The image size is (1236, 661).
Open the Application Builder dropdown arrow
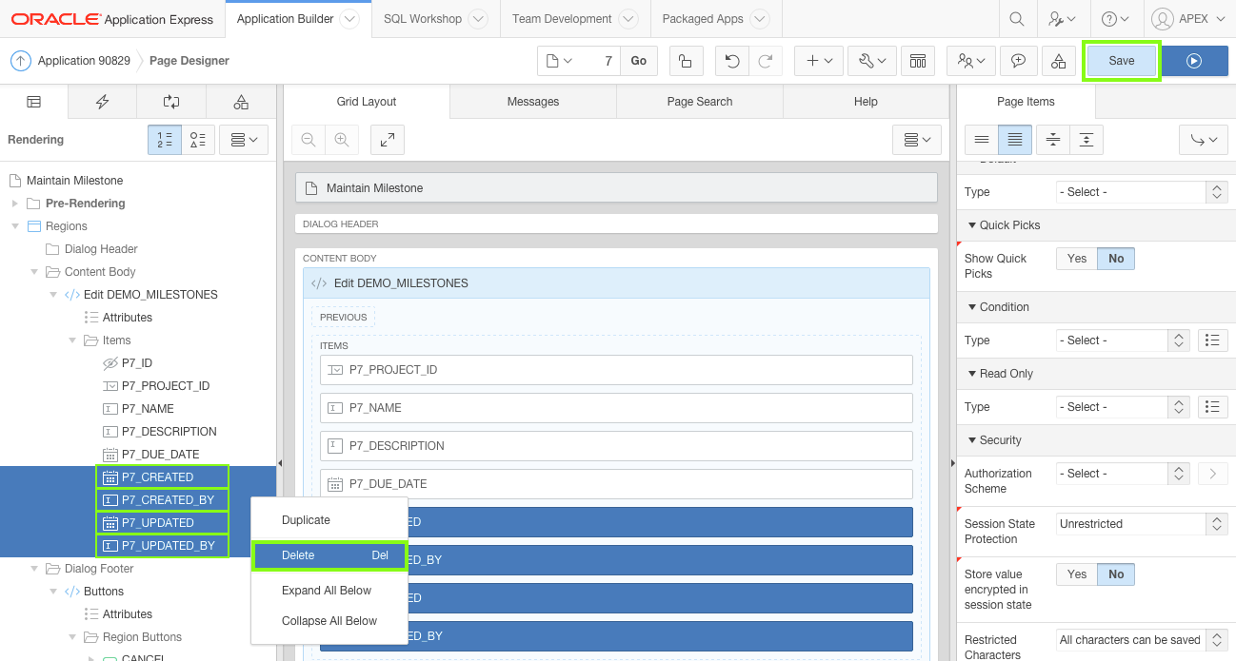[349, 19]
